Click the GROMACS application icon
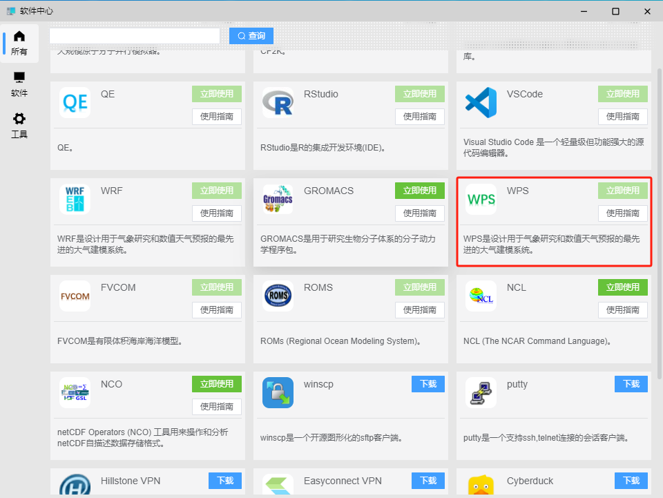Viewport: 663px width, 498px height. [278, 199]
